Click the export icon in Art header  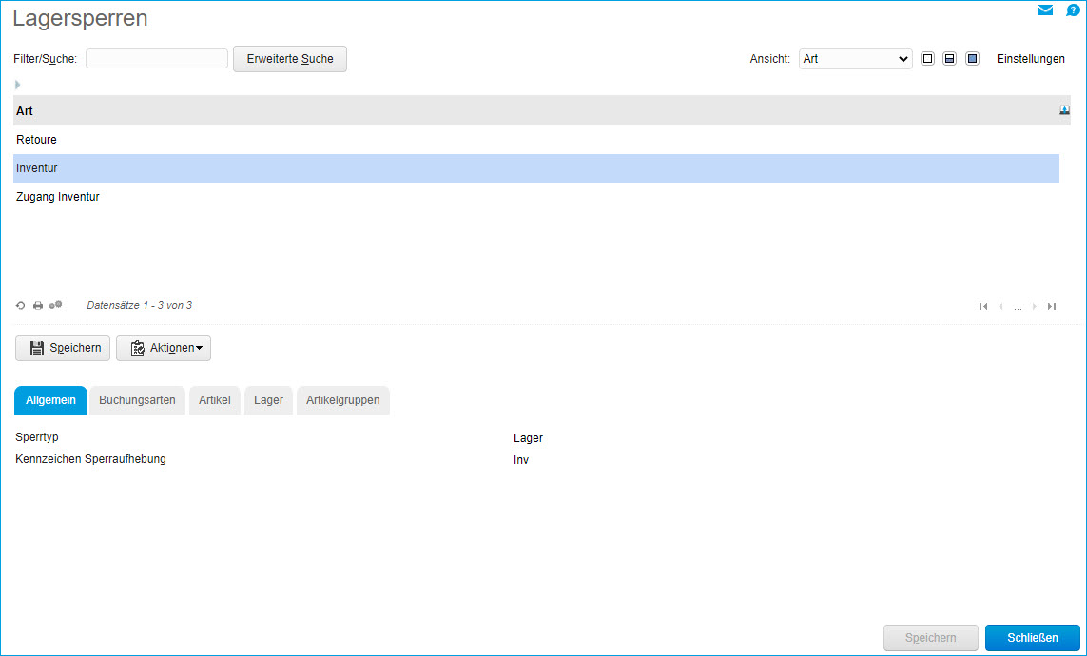point(1065,110)
